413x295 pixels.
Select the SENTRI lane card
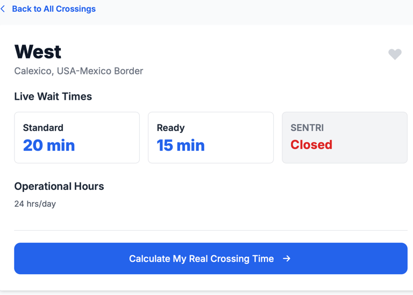(x=345, y=138)
